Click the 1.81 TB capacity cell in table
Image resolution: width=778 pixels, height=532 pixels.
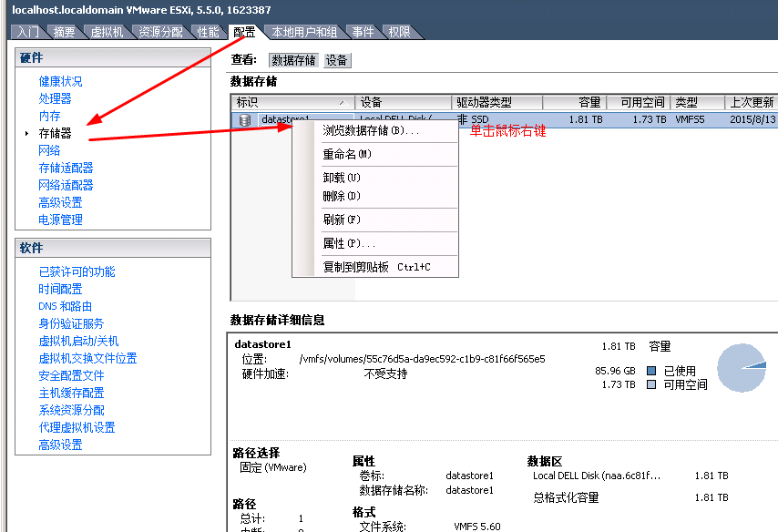point(586,119)
